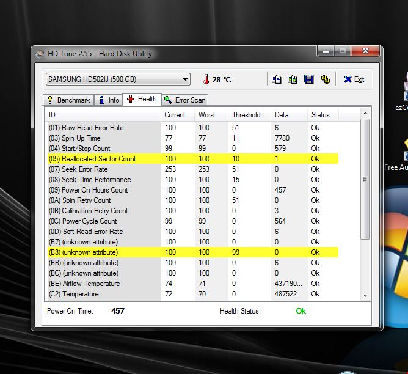Click the scrollbar up arrow

pos(365,113)
